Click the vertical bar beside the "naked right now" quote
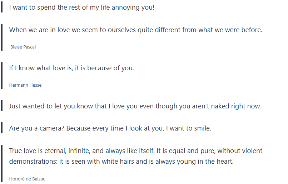 2,106
